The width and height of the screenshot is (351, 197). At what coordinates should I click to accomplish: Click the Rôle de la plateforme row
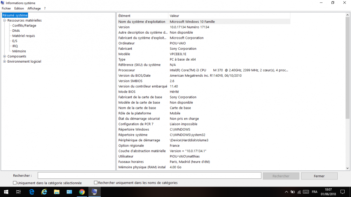tap(204, 113)
